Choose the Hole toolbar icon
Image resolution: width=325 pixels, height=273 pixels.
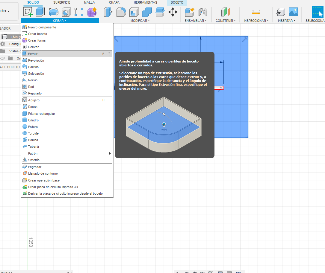click(x=66, y=12)
